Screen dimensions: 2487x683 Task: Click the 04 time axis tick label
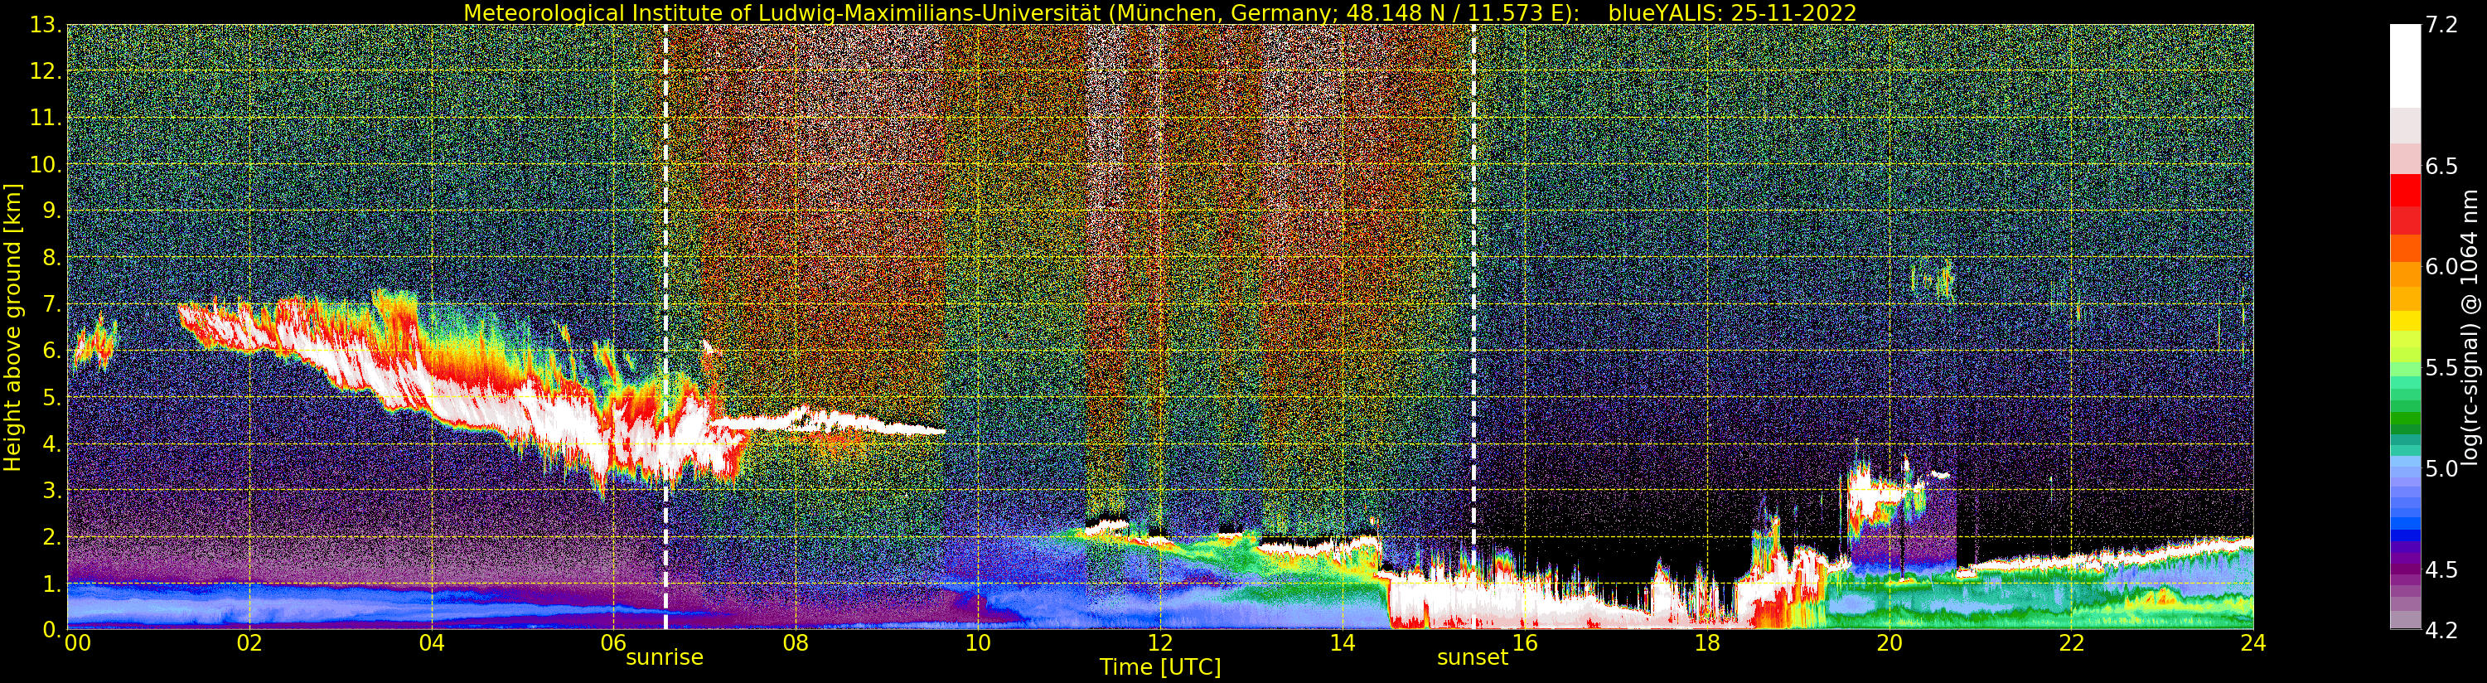pos(432,643)
